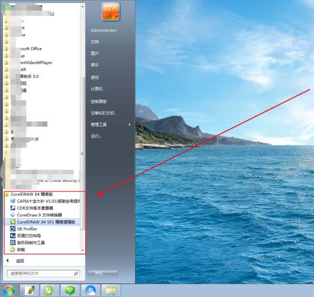314x297 pixels.
Task: Click the program list scrollbar up arrow
Action: click(x=83, y=6)
